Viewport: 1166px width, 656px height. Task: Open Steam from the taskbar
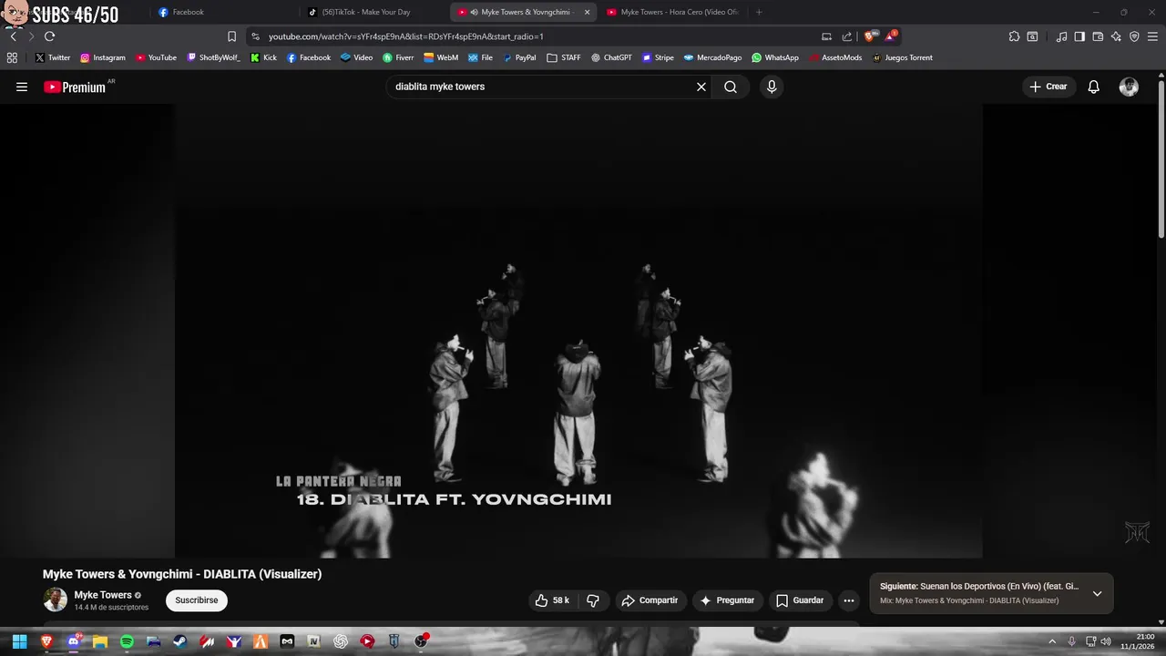pyautogui.click(x=180, y=641)
